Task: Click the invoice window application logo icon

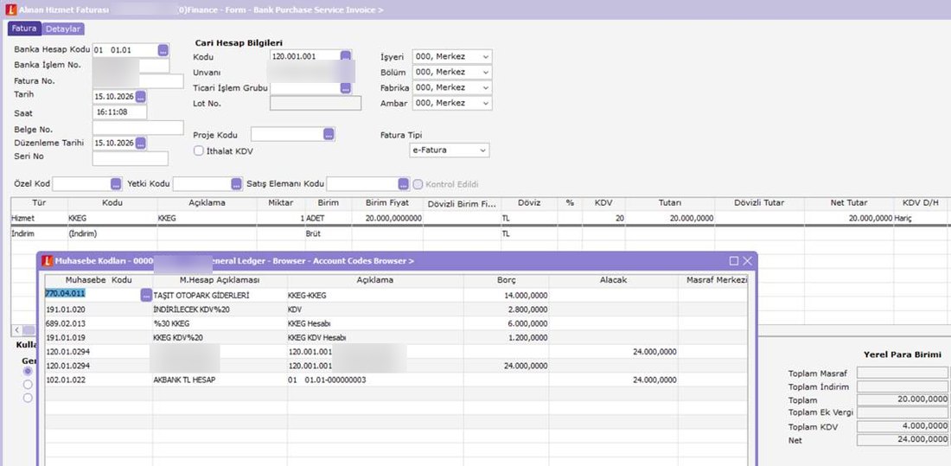Action: click(x=10, y=10)
